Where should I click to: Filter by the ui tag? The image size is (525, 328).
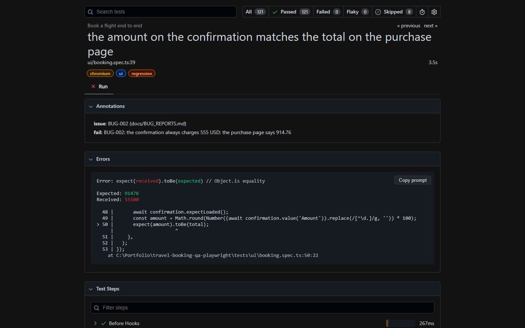pos(121,74)
